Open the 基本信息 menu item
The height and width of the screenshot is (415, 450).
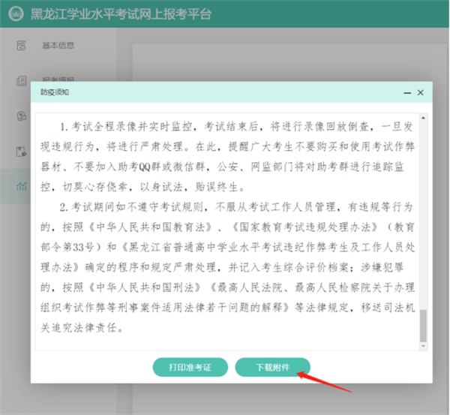pyautogui.click(x=58, y=45)
